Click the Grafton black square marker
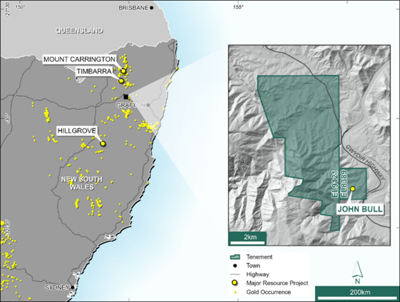Viewport: 400px width, 302px height. click(126, 96)
